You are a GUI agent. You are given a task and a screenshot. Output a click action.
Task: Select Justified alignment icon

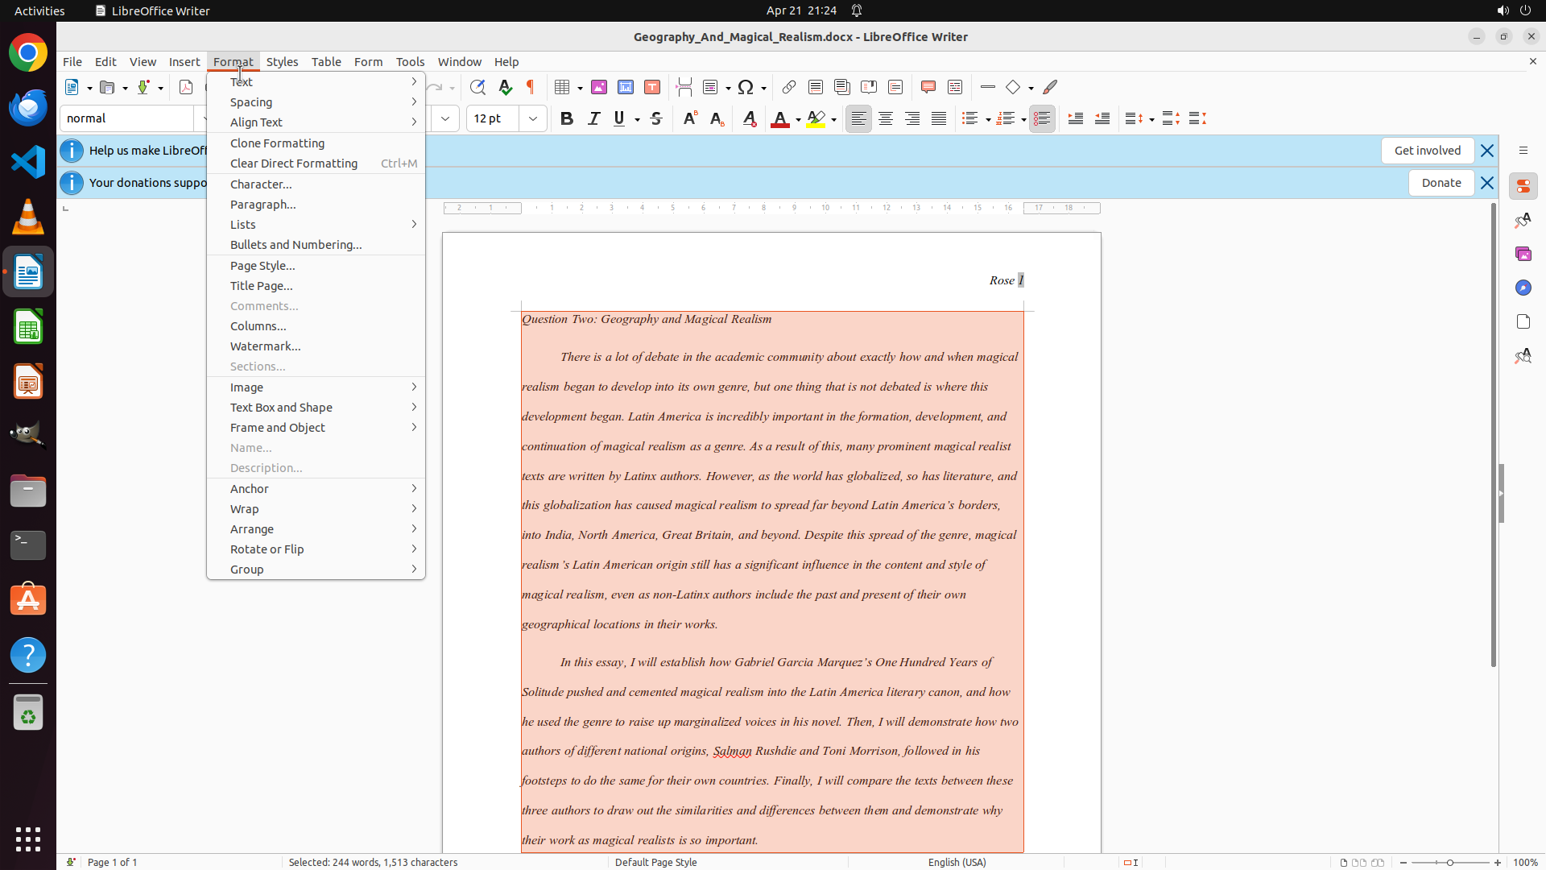(x=939, y=118)
